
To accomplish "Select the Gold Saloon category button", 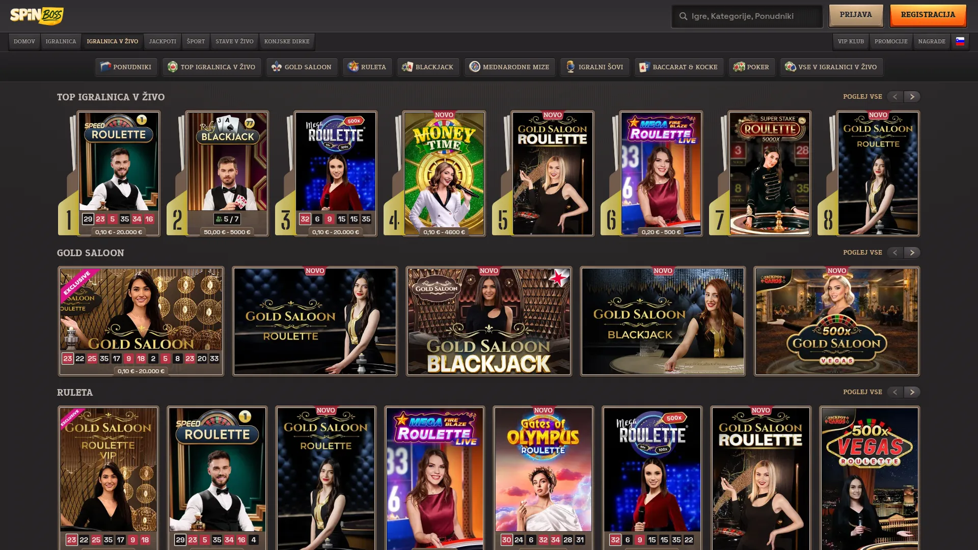I will (x=302, y=67).
